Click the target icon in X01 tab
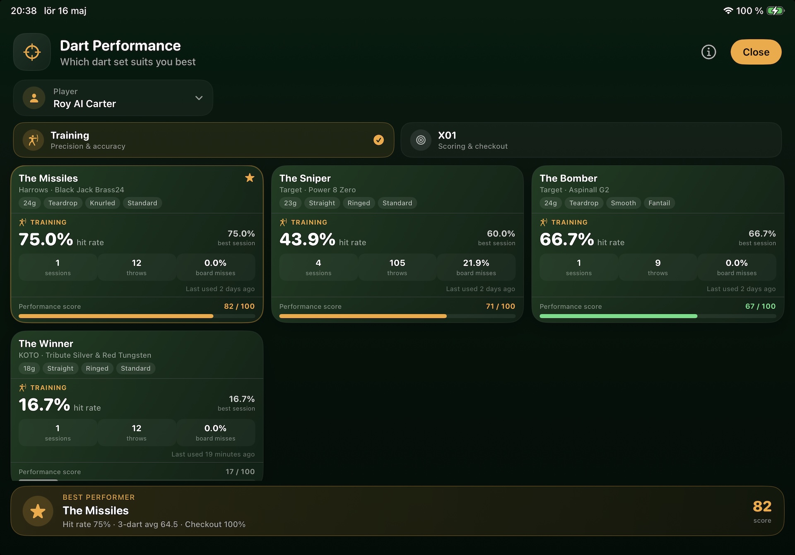The width and height of the screenshot is (795, 555). (x=421, y=140)
